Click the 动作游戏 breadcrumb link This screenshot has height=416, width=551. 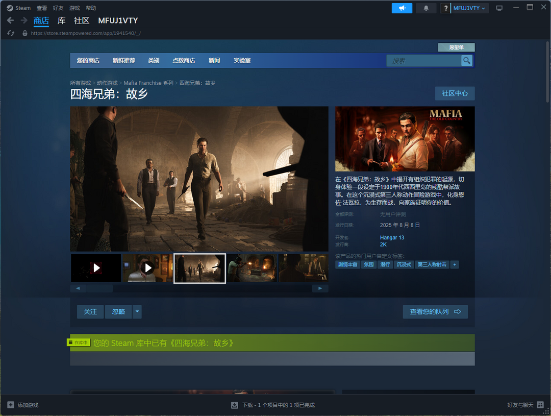click(107, 83)
